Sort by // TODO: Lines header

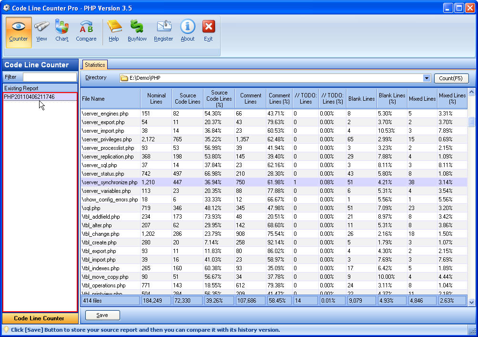(x=305, y=99)
